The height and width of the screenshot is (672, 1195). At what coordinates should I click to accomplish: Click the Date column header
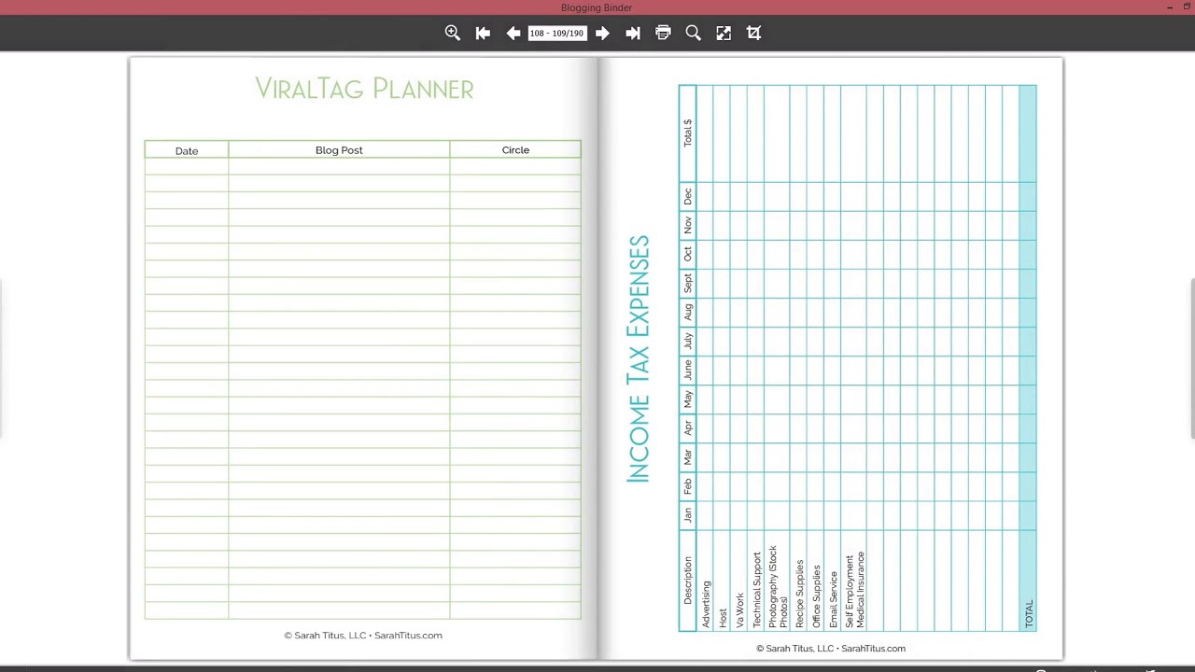pos(187,150)
